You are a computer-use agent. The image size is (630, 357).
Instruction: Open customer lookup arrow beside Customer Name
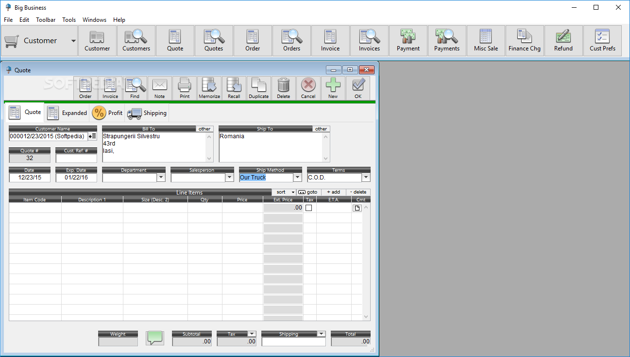93,136
